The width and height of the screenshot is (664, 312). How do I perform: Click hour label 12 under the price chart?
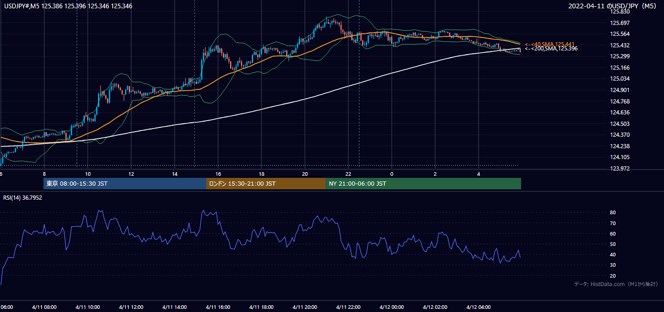[x=131, y=174]
